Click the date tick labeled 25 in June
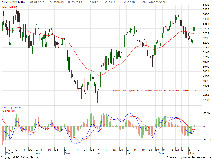Image resolution: width=212 pixels, height=159 pixels. 121,149
